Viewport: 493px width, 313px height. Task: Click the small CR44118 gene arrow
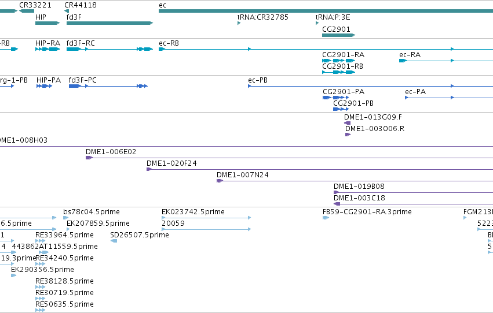point(67,11)
